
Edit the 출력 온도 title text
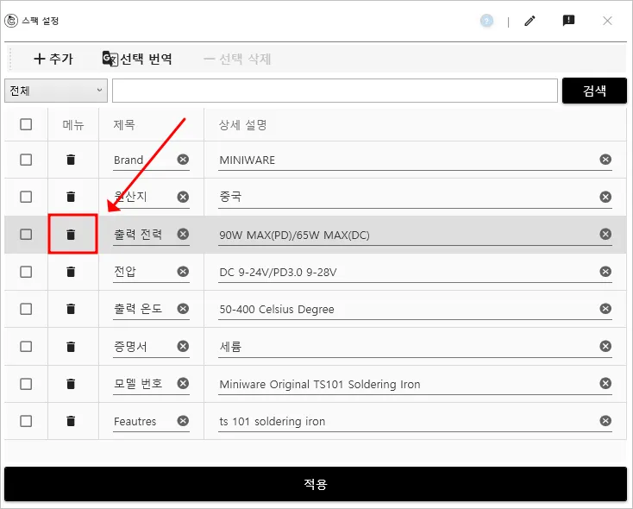pos(138,309)
